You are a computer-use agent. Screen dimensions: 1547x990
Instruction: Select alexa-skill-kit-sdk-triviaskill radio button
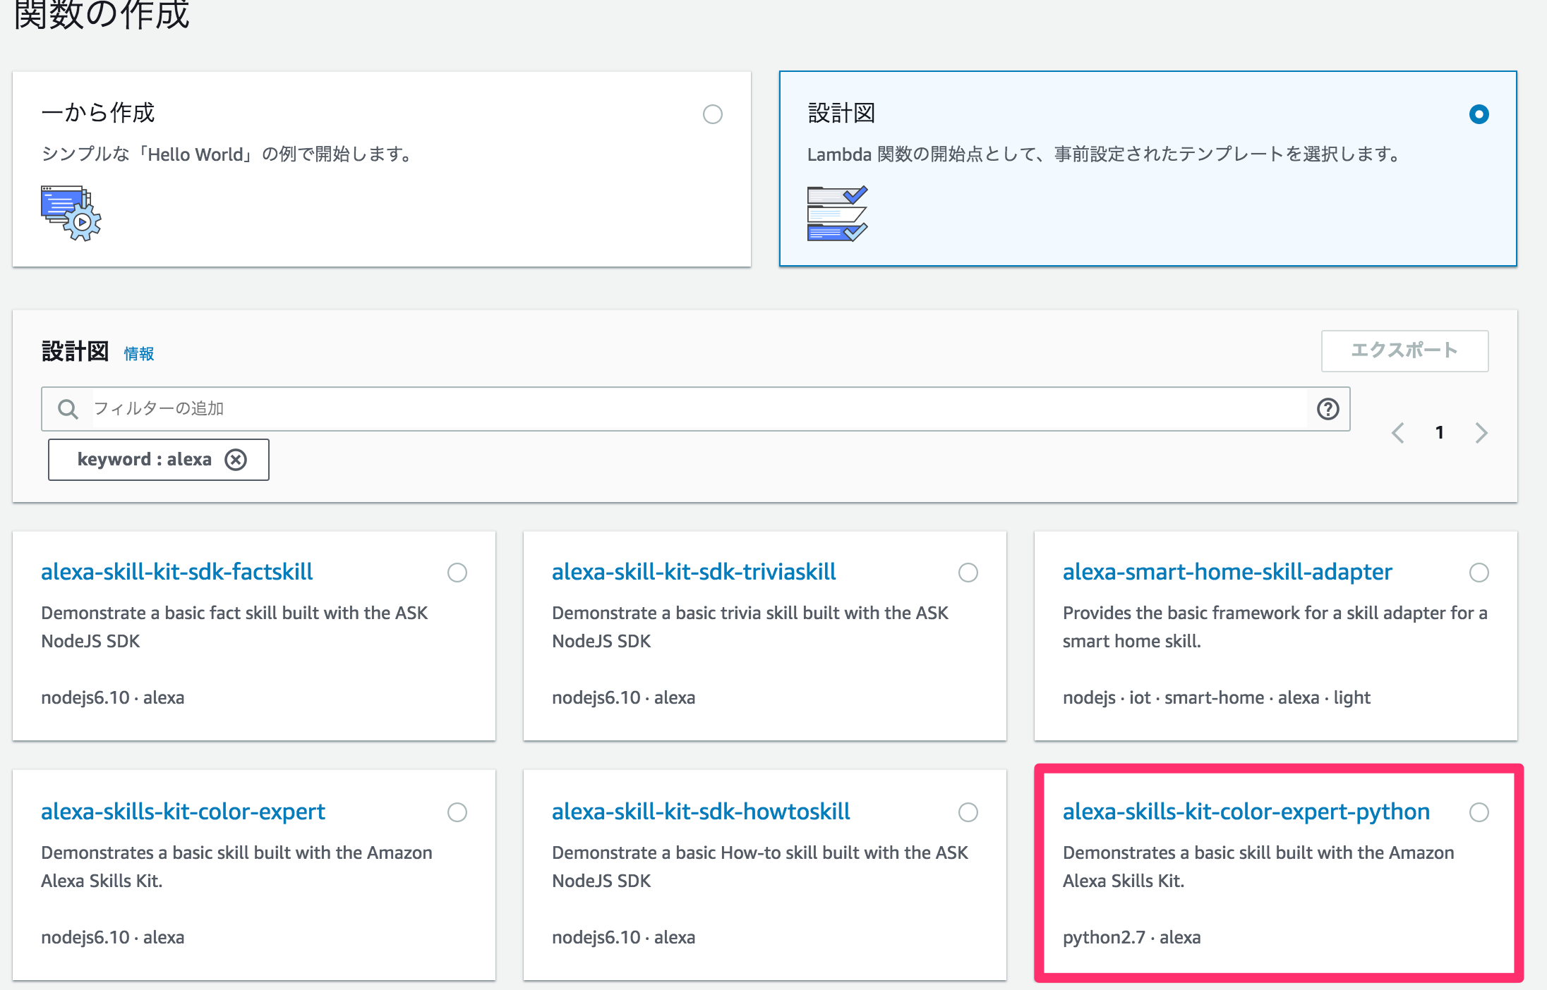pyautogui.click(x=968, y=573)
